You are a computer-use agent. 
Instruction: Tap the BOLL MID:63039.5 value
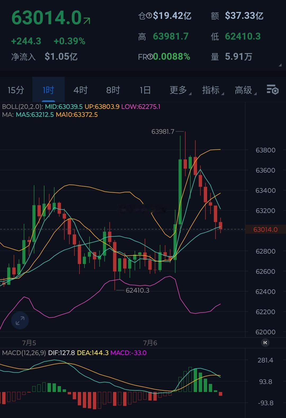point(64,107)
